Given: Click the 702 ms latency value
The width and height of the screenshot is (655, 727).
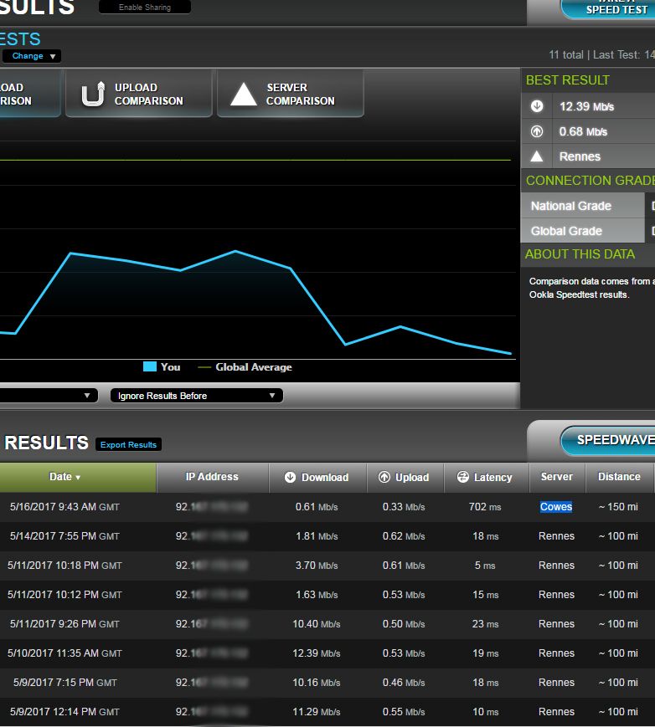Looking at the screenshot, I should pyautogui.click(x=485, y=507).
